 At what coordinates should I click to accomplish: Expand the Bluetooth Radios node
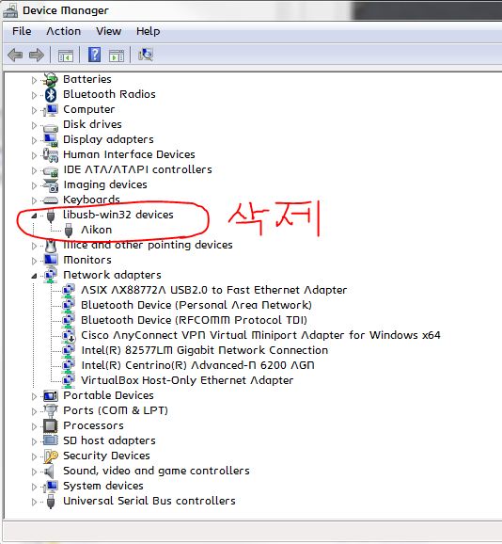click(34, 95)
